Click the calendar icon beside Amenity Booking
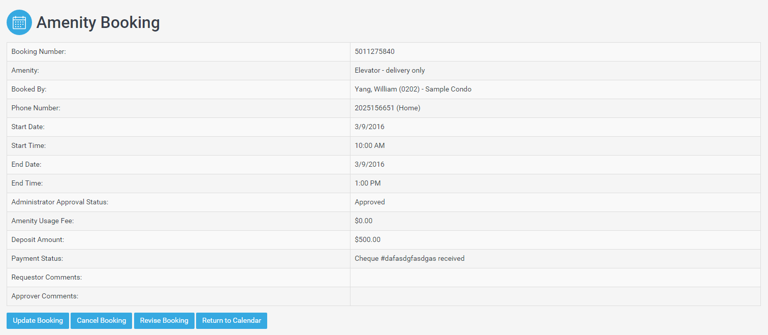The width and height of the screenshot is (768, 335). point(19,22)
